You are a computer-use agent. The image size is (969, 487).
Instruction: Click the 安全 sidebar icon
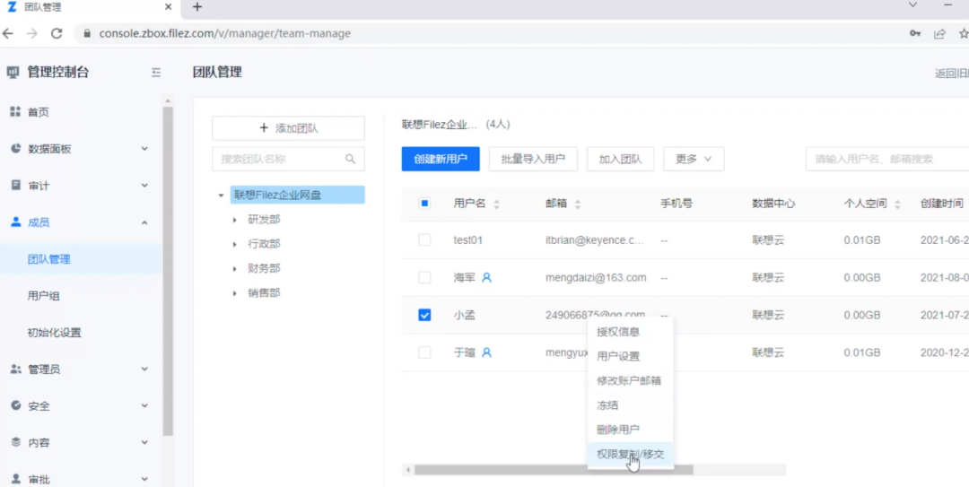coord(15,405)
